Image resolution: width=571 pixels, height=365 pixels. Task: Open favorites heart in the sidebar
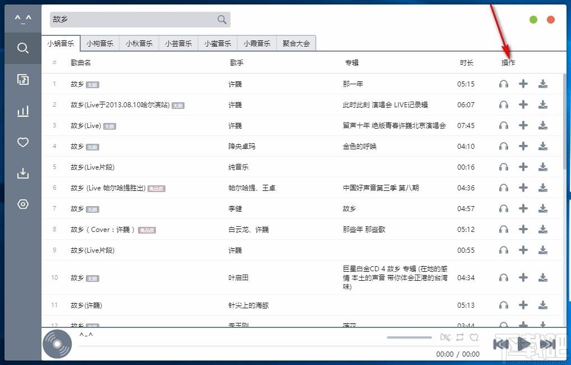click(x=23, y=142)
